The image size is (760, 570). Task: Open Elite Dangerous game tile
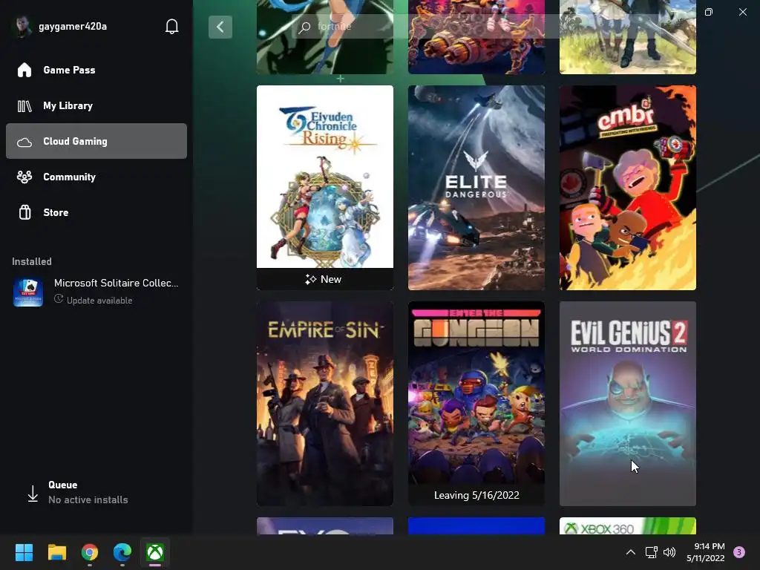(476, 188)
